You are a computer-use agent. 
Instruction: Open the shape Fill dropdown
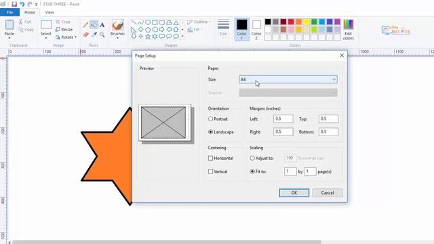[195, 30]
